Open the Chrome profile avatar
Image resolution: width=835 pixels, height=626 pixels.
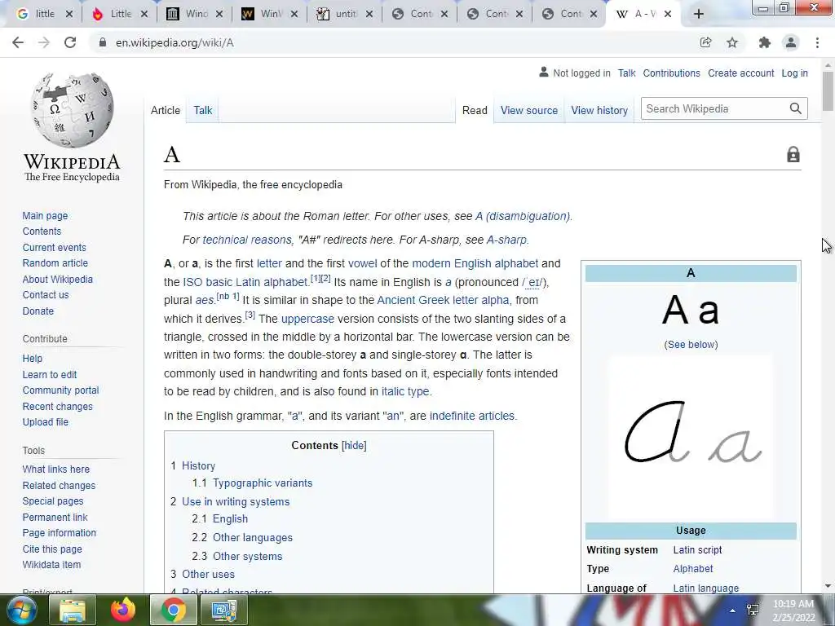coord(791,42)
